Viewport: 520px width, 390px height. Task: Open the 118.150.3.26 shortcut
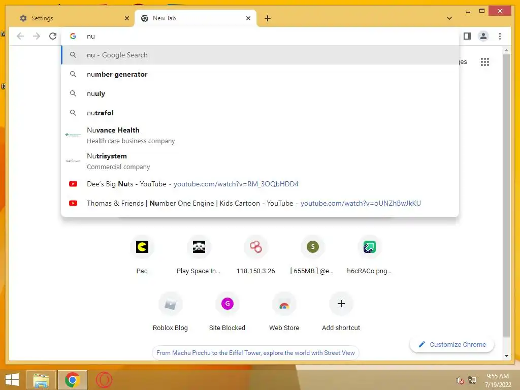click(256, 247)
